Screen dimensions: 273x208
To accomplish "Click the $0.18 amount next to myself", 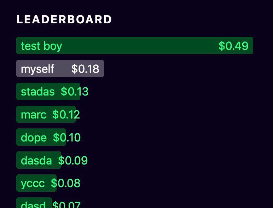I will click(x=85, y=69).
